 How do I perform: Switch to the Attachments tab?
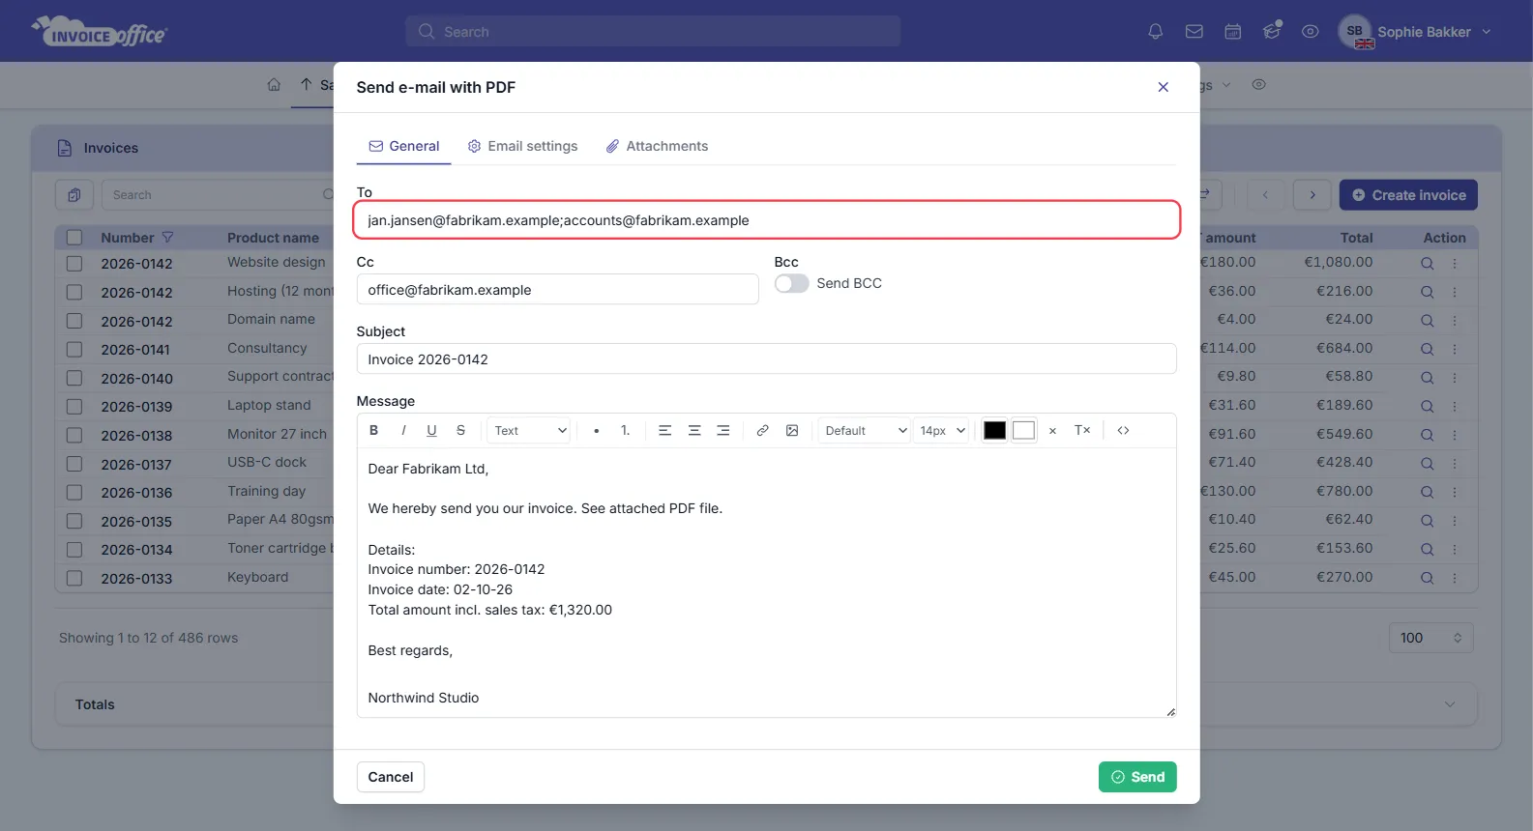(x=657, y=146)
